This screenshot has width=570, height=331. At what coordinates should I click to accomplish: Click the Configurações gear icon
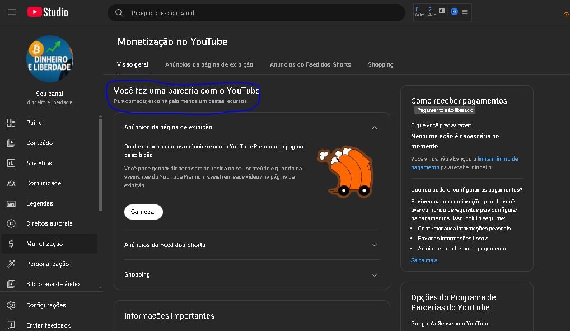click(11, 305)
